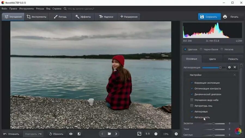The width and height of the screenshot is (245, 138).
Task: Open the Эффекты toolbar section
Action: (83, 17)
